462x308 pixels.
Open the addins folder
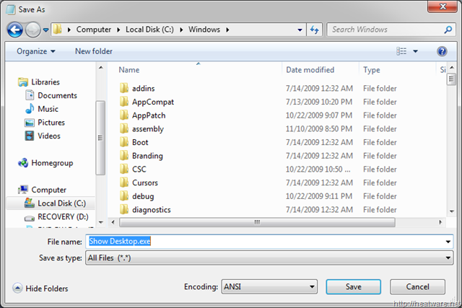[x=143, y=88]
